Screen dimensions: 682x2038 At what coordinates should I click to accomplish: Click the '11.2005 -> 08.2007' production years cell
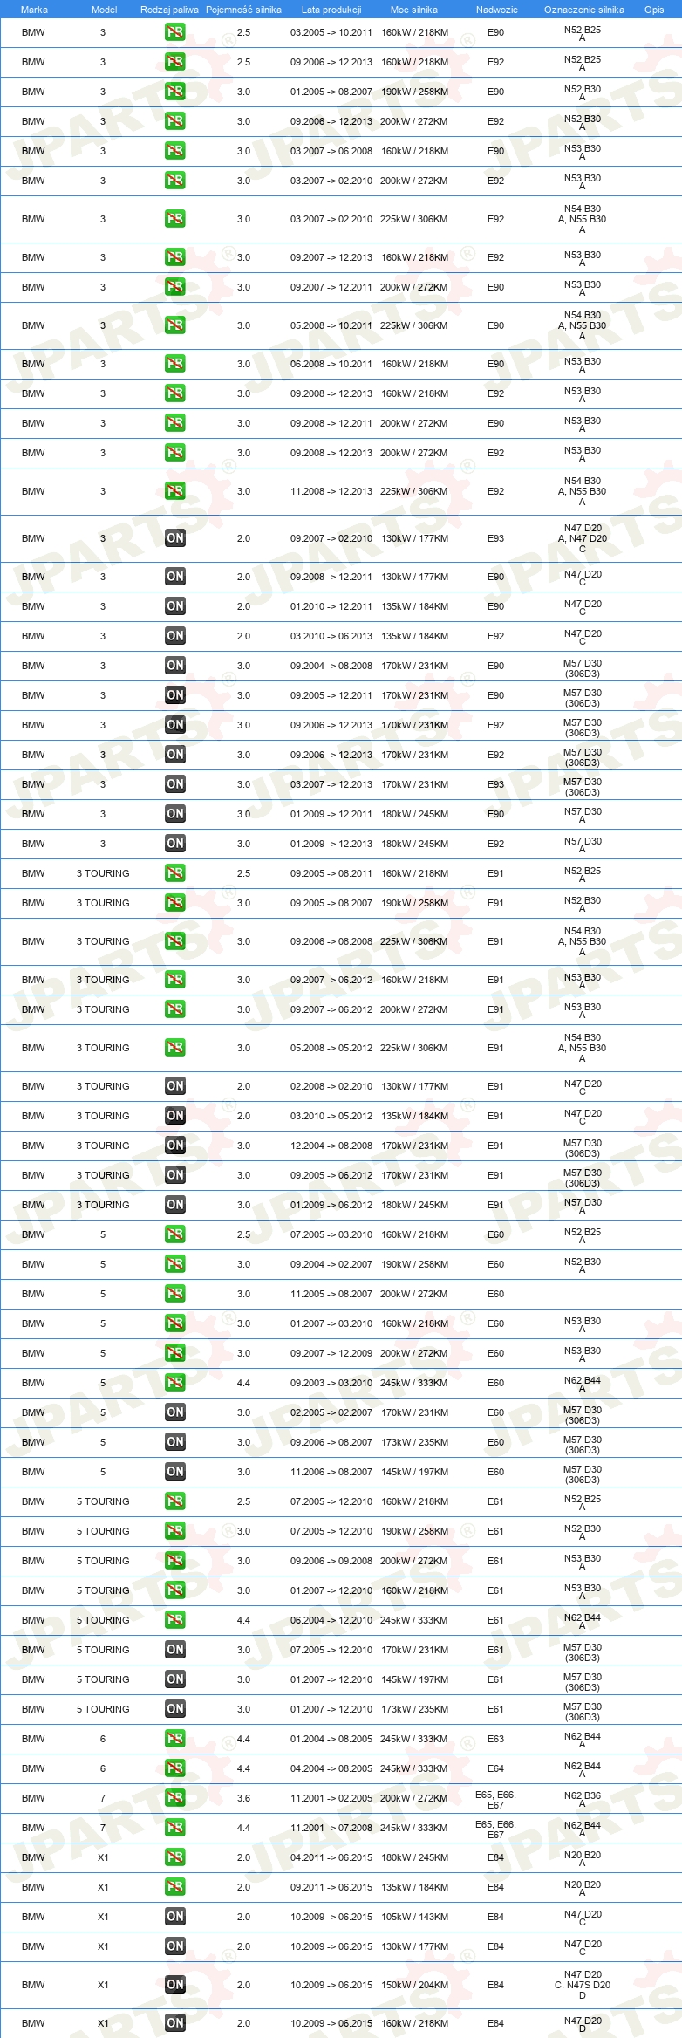331,1294
